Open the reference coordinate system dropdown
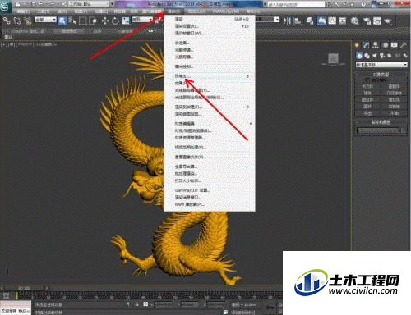 (x=142, y=20)
